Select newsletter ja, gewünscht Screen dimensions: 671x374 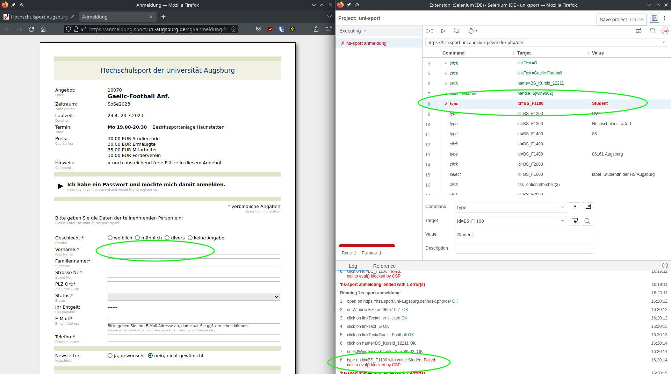pos(110,356)
